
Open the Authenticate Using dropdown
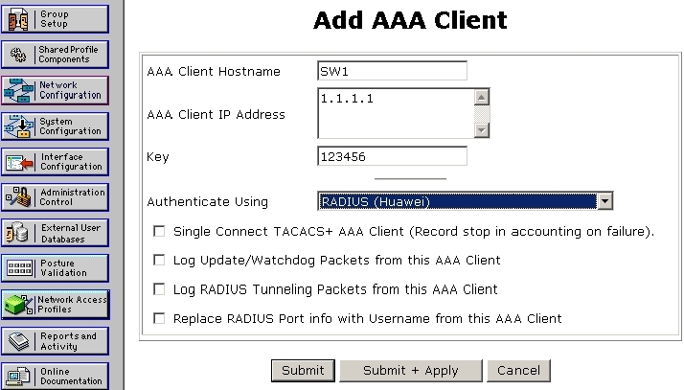point(465,201)
